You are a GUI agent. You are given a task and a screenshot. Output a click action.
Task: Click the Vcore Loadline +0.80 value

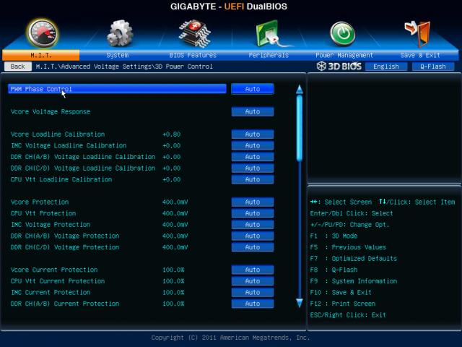tap(172, 134)
